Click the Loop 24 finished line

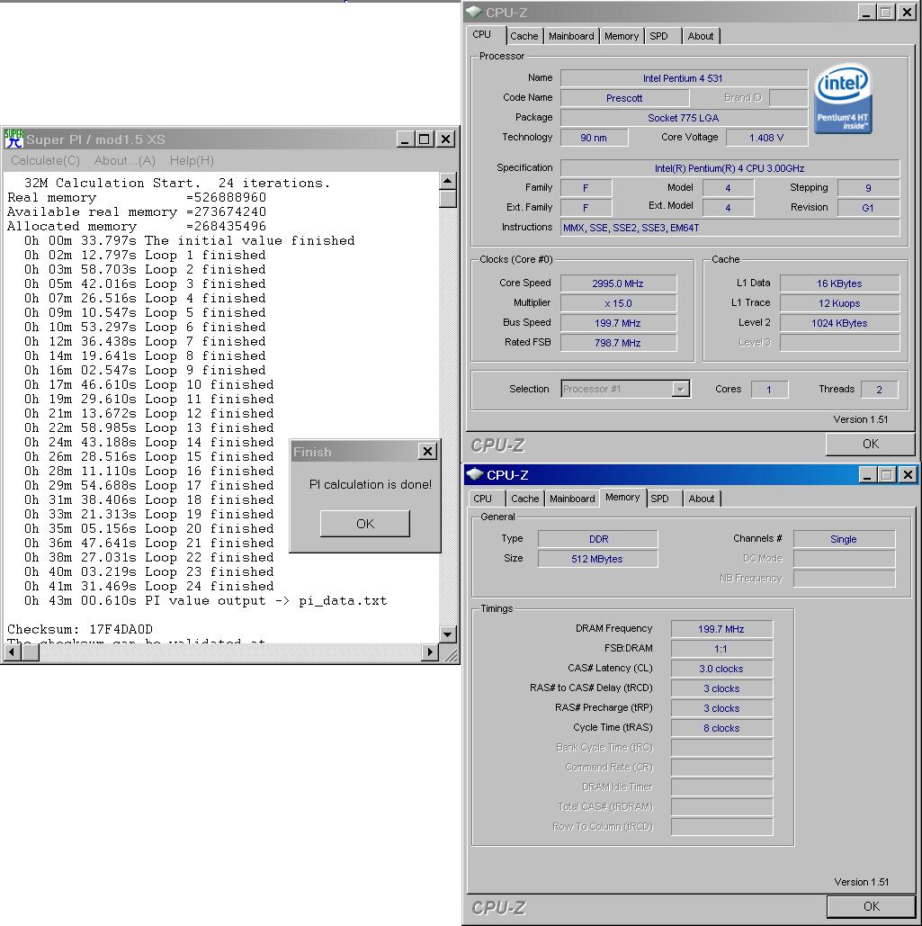148,587
